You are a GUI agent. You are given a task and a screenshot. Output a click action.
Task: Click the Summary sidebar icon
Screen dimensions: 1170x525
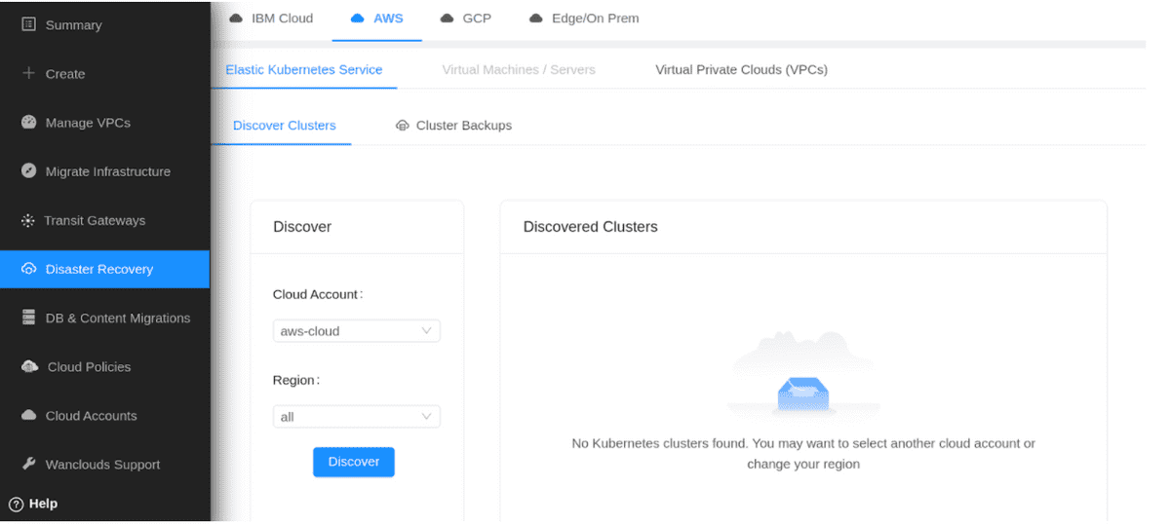[28, 24]
